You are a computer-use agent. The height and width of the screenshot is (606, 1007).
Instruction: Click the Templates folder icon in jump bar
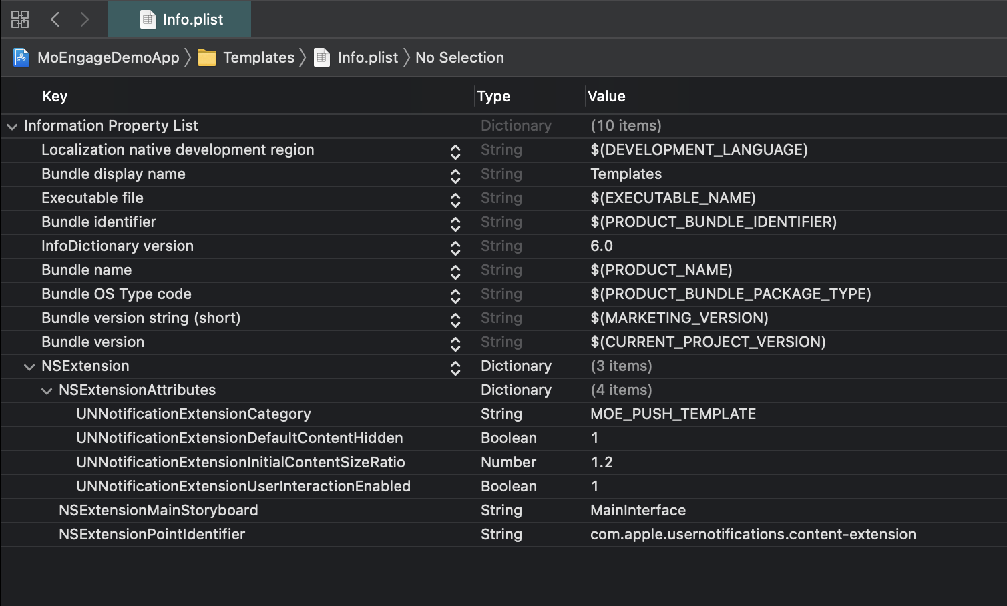207,57
